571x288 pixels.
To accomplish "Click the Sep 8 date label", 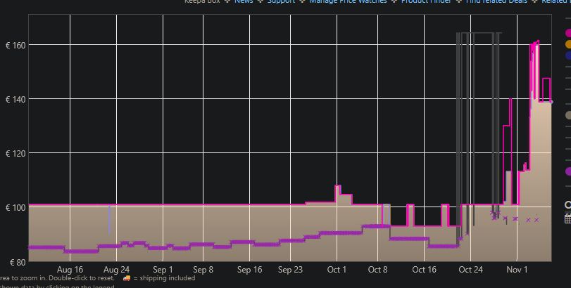I will [x=202, y=270].
